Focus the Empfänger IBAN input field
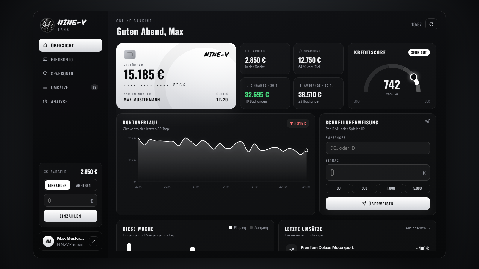 [378, 148]
